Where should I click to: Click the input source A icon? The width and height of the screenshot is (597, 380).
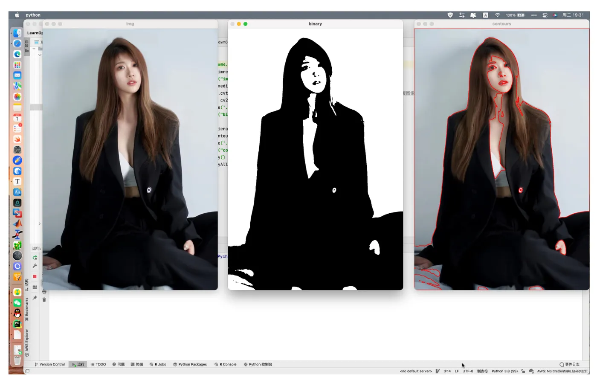pos(485,15)
